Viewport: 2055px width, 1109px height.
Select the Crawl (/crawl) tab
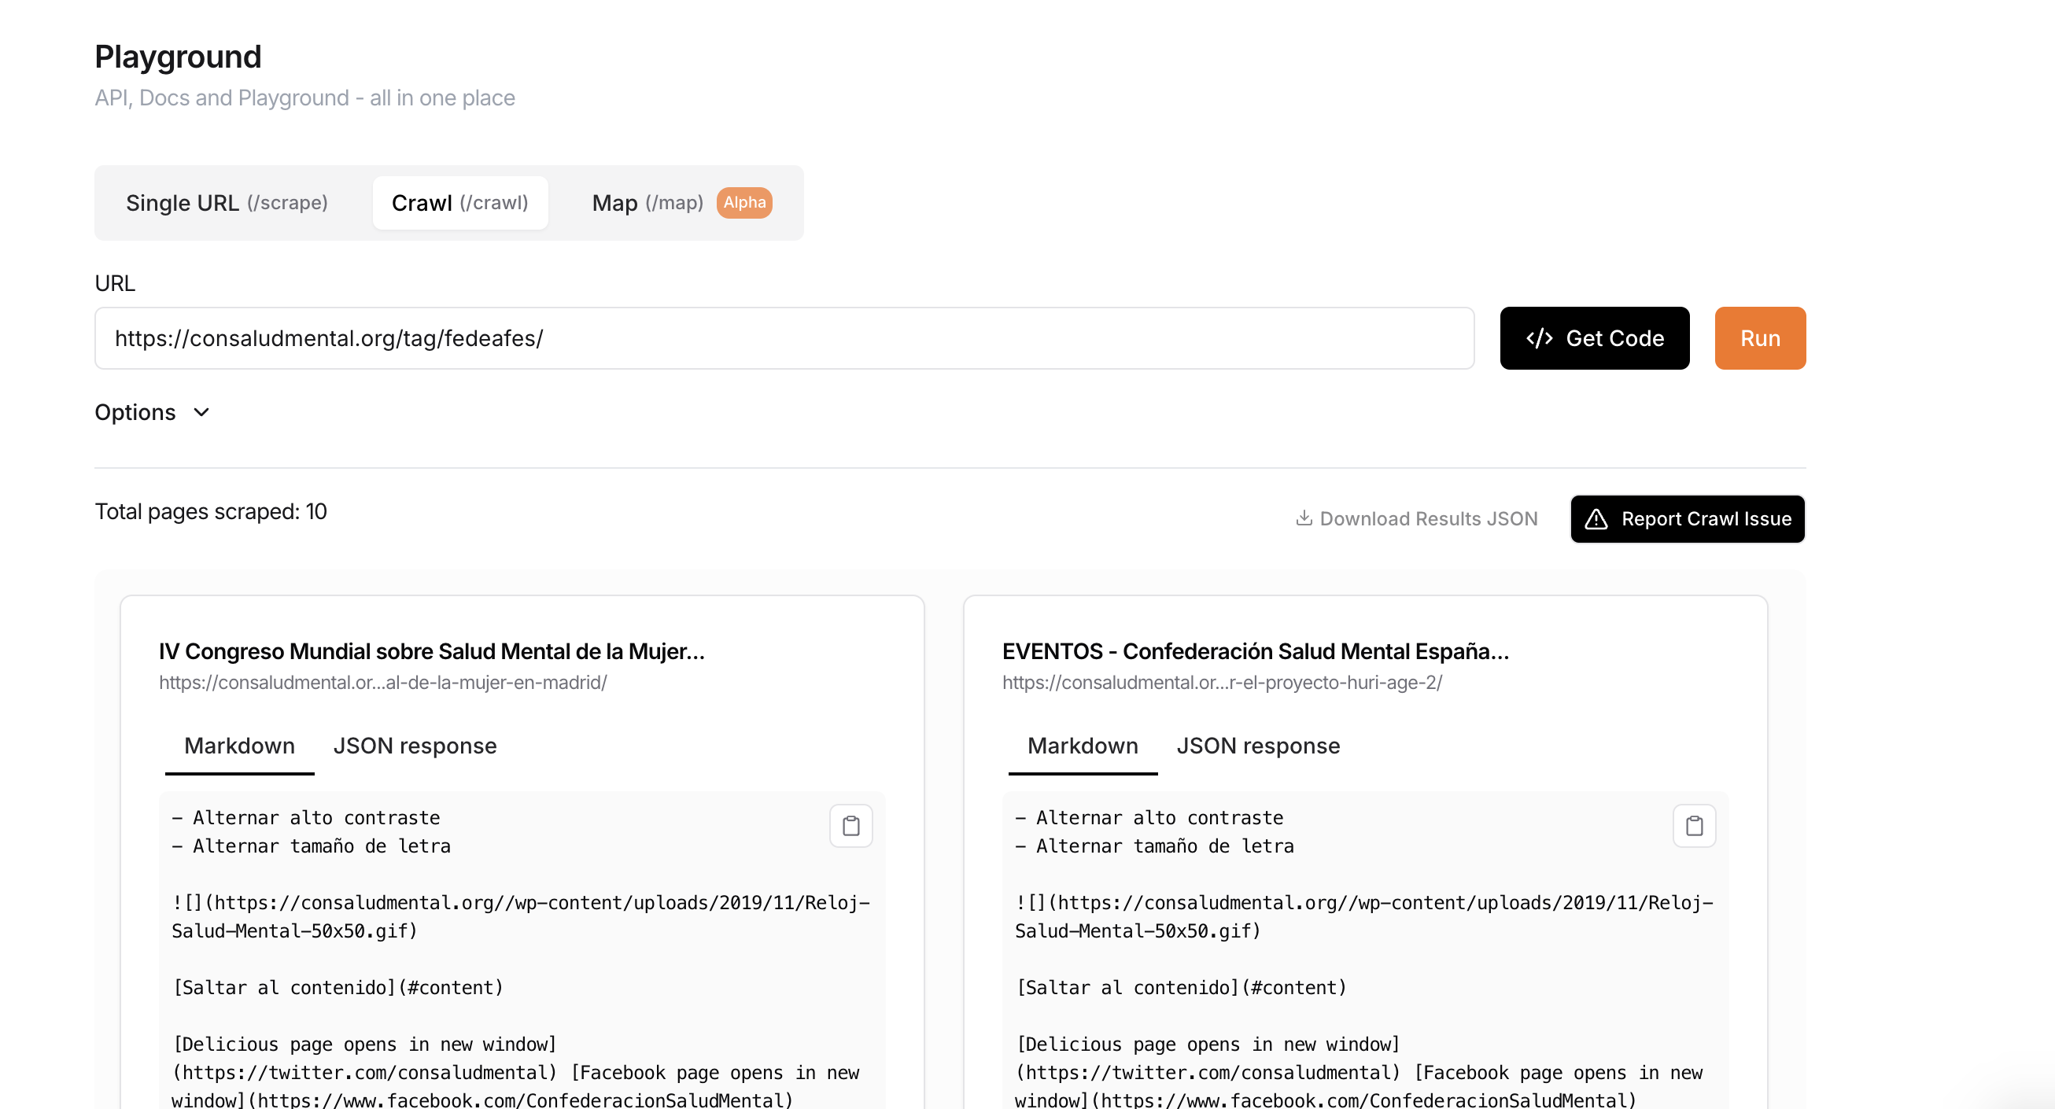tap(459, 202)
